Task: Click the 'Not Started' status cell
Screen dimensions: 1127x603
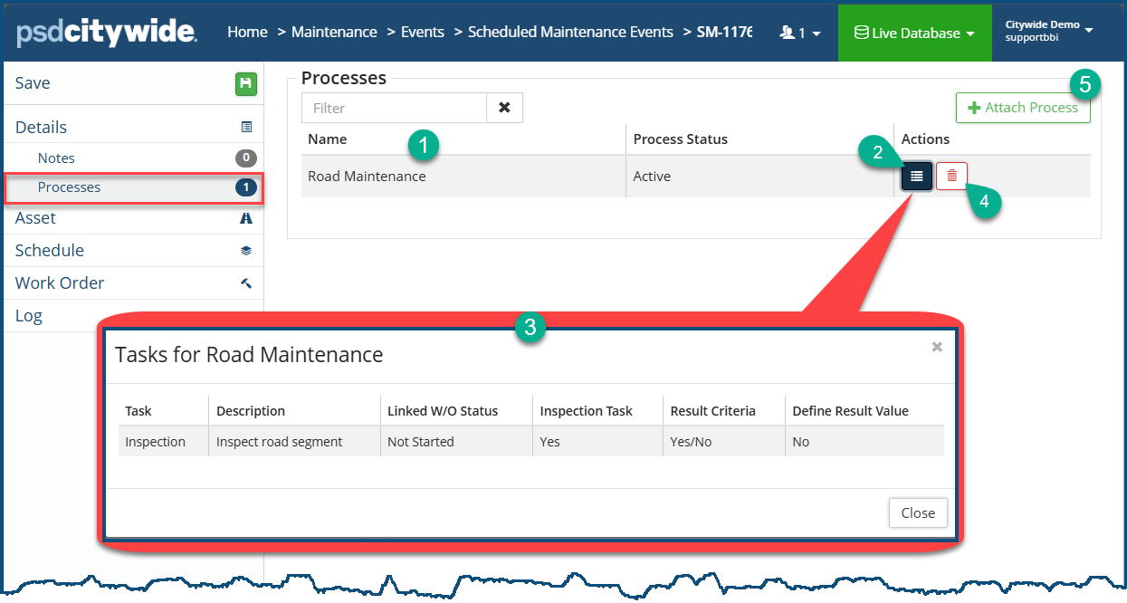Action: coord(420,442)
